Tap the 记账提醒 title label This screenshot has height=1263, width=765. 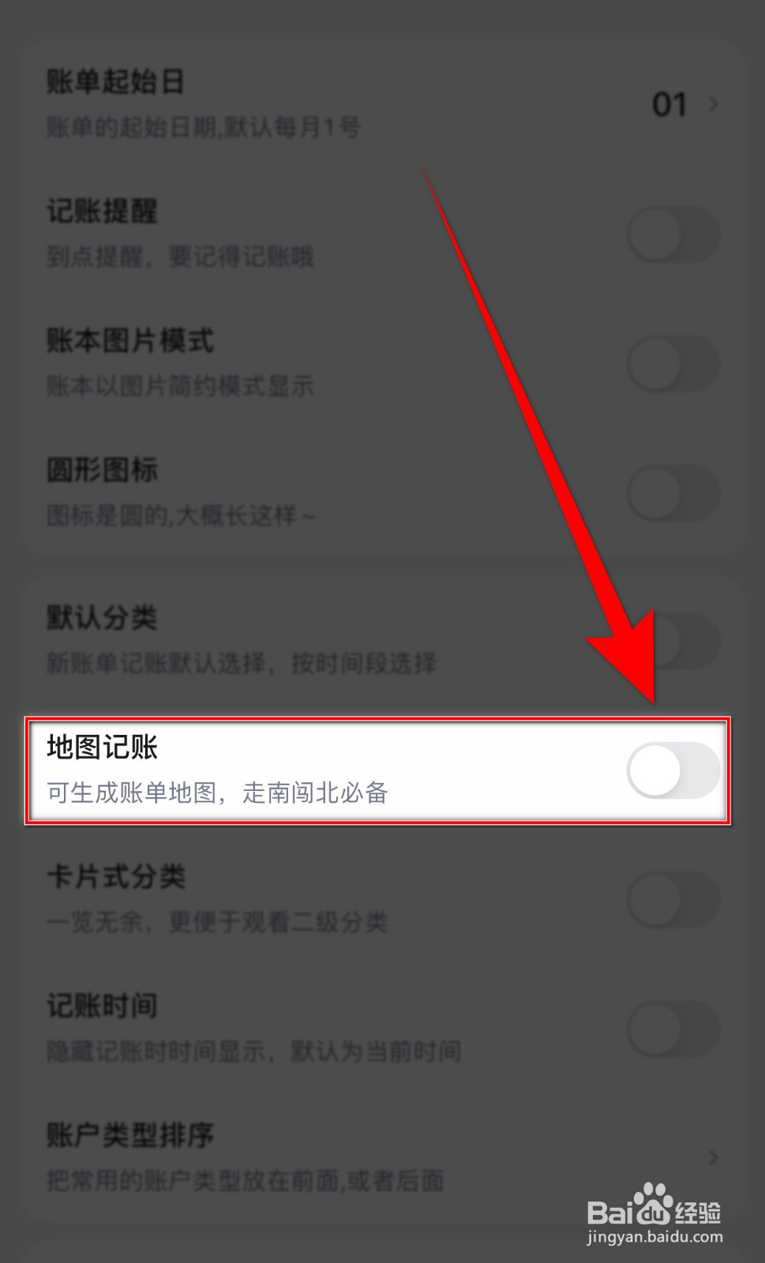(102, 211)
